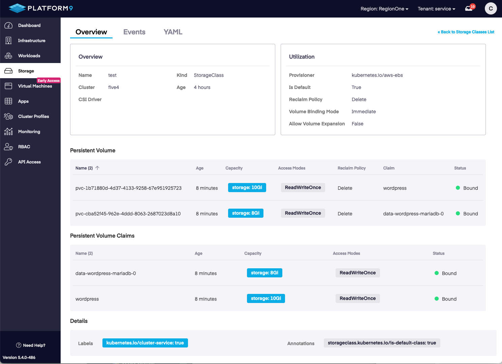The image size is (502, 364).
Task: Select the Virtual Machines sidebar icon
Action: [8, 86]
